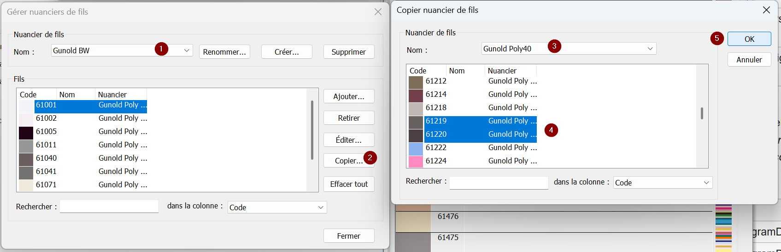Image resolution: width=781 pixels, height=252 pixels.
Task: Open column dropdown in copy dialog
Action: pyautogui.click(x=706, y=183)
